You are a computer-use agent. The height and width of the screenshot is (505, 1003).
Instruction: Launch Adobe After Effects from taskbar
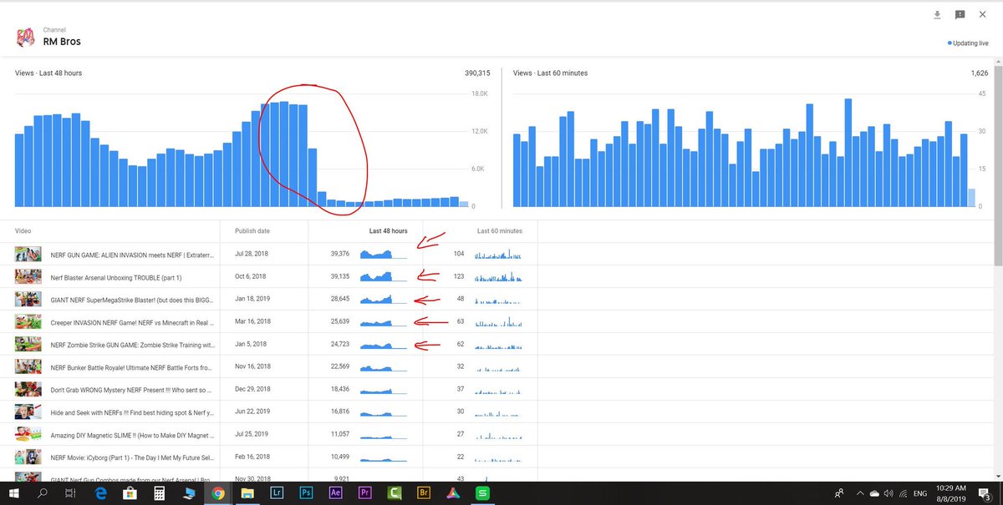335,493
